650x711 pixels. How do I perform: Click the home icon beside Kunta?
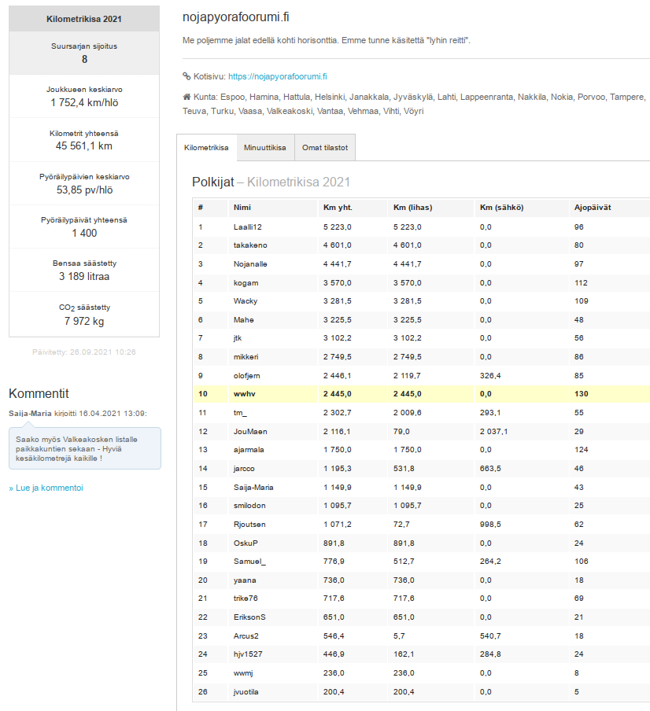187,97
